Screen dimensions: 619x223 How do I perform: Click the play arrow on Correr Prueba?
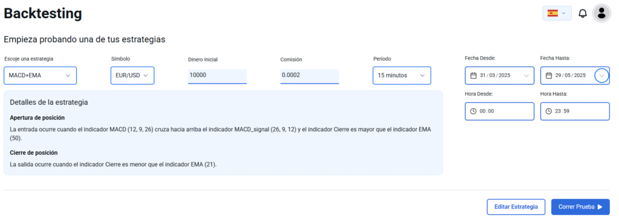(600, 207)
